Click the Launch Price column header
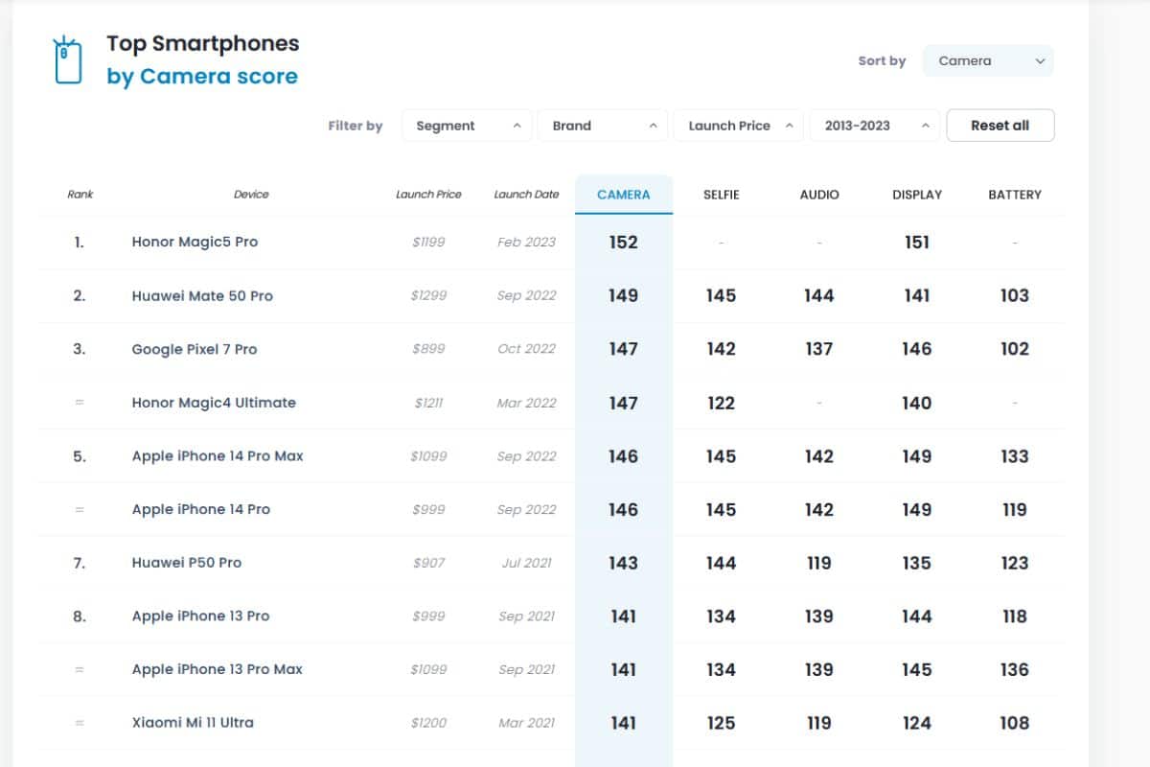1150x767 pixels. click(x=428, y=195)
